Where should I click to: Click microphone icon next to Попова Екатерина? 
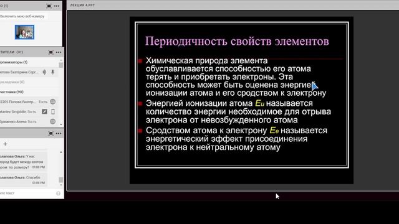[x=52, y=72]
